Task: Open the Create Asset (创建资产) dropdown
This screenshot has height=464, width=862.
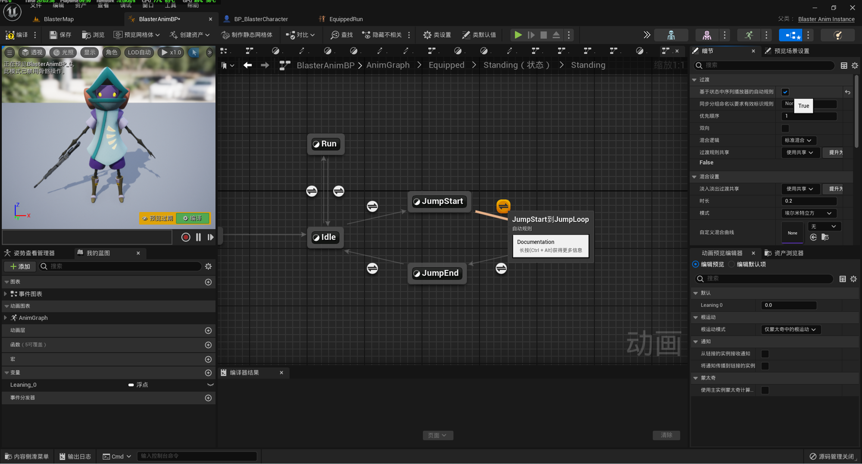Action: click(190, 35)
